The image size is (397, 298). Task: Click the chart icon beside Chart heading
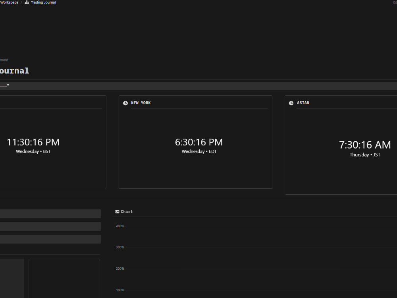tap(117, 212)
